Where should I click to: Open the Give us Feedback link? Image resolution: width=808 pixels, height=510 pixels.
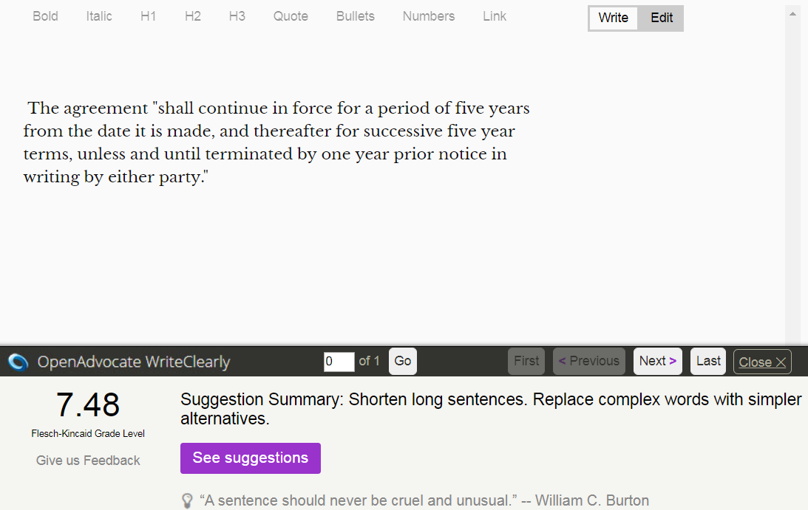[88, 461]
